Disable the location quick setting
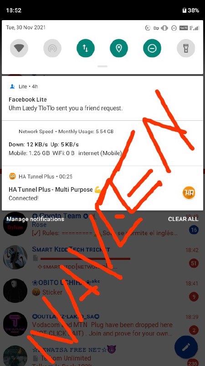This screenshot has width=205, height=366. 119,48
